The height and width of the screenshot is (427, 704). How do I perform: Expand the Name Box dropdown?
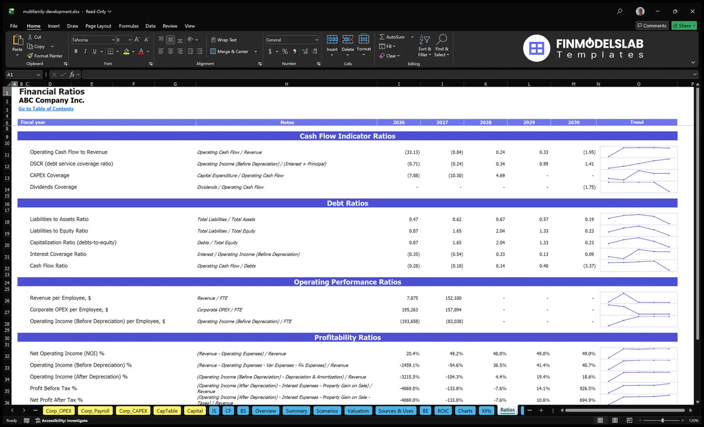click(x=39, y=74)
